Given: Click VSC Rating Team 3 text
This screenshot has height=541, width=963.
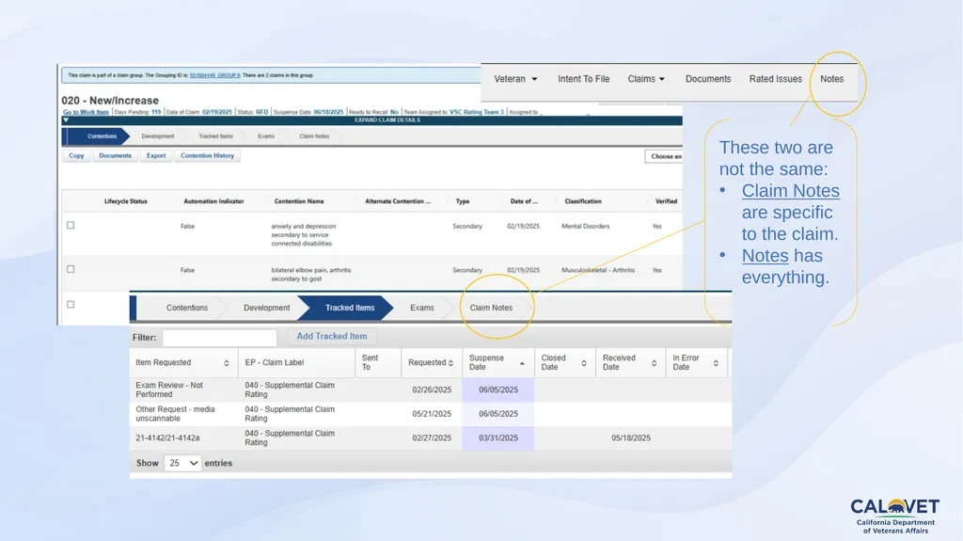Looking at the screenshot, I should [x=476, y=112].
